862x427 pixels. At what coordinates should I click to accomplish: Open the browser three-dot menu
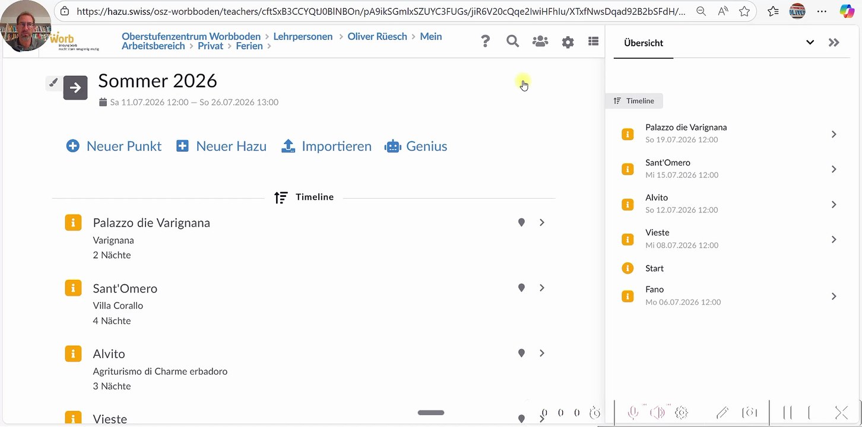tap(822, 11)
